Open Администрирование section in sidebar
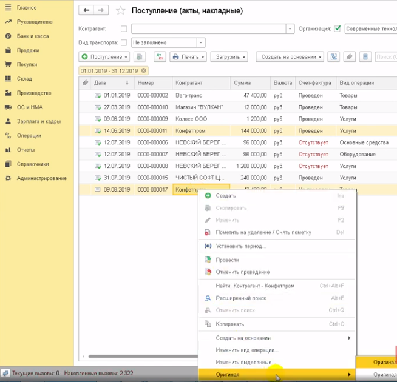The width and height of the screenshot is (397, 382). (x=41, y=178)
